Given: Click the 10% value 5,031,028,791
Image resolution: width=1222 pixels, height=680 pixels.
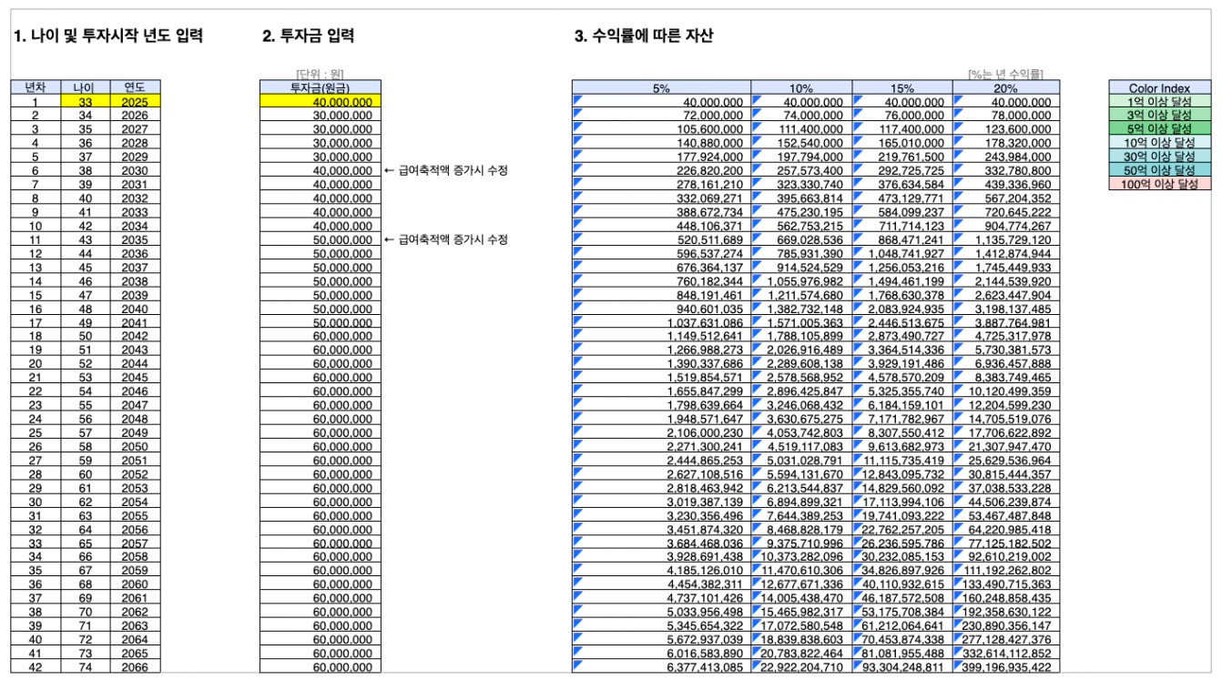Looking at the screenshot, I should tap(800, 460).
